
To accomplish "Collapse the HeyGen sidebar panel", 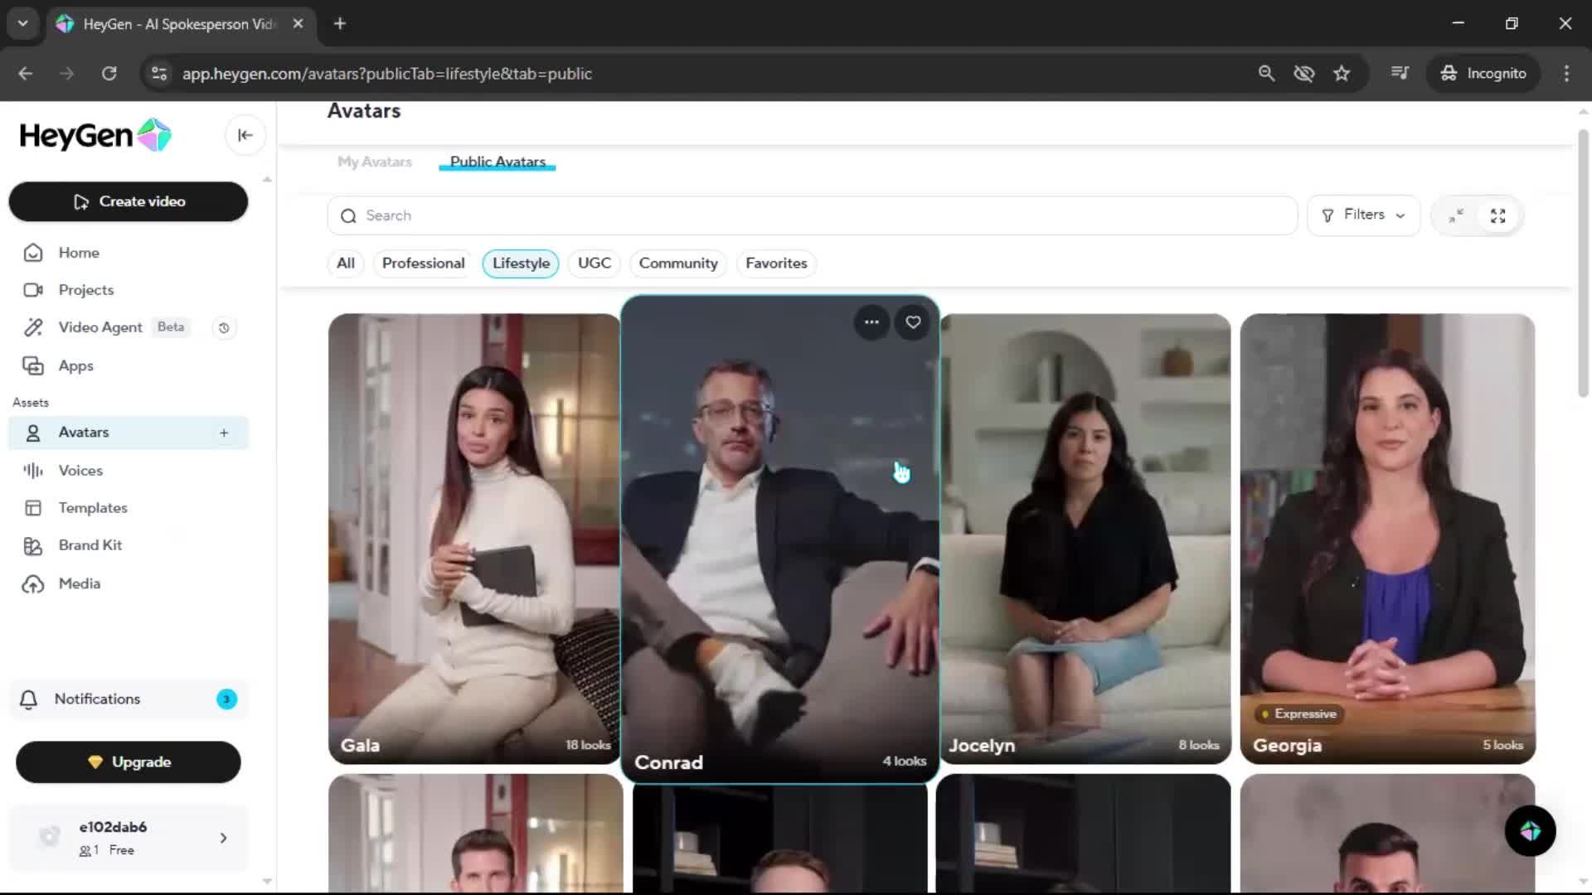I will pos(245,135).
